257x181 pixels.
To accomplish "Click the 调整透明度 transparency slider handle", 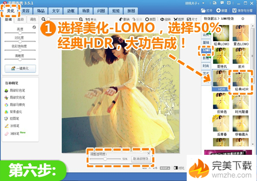I will tap(105, 159).
